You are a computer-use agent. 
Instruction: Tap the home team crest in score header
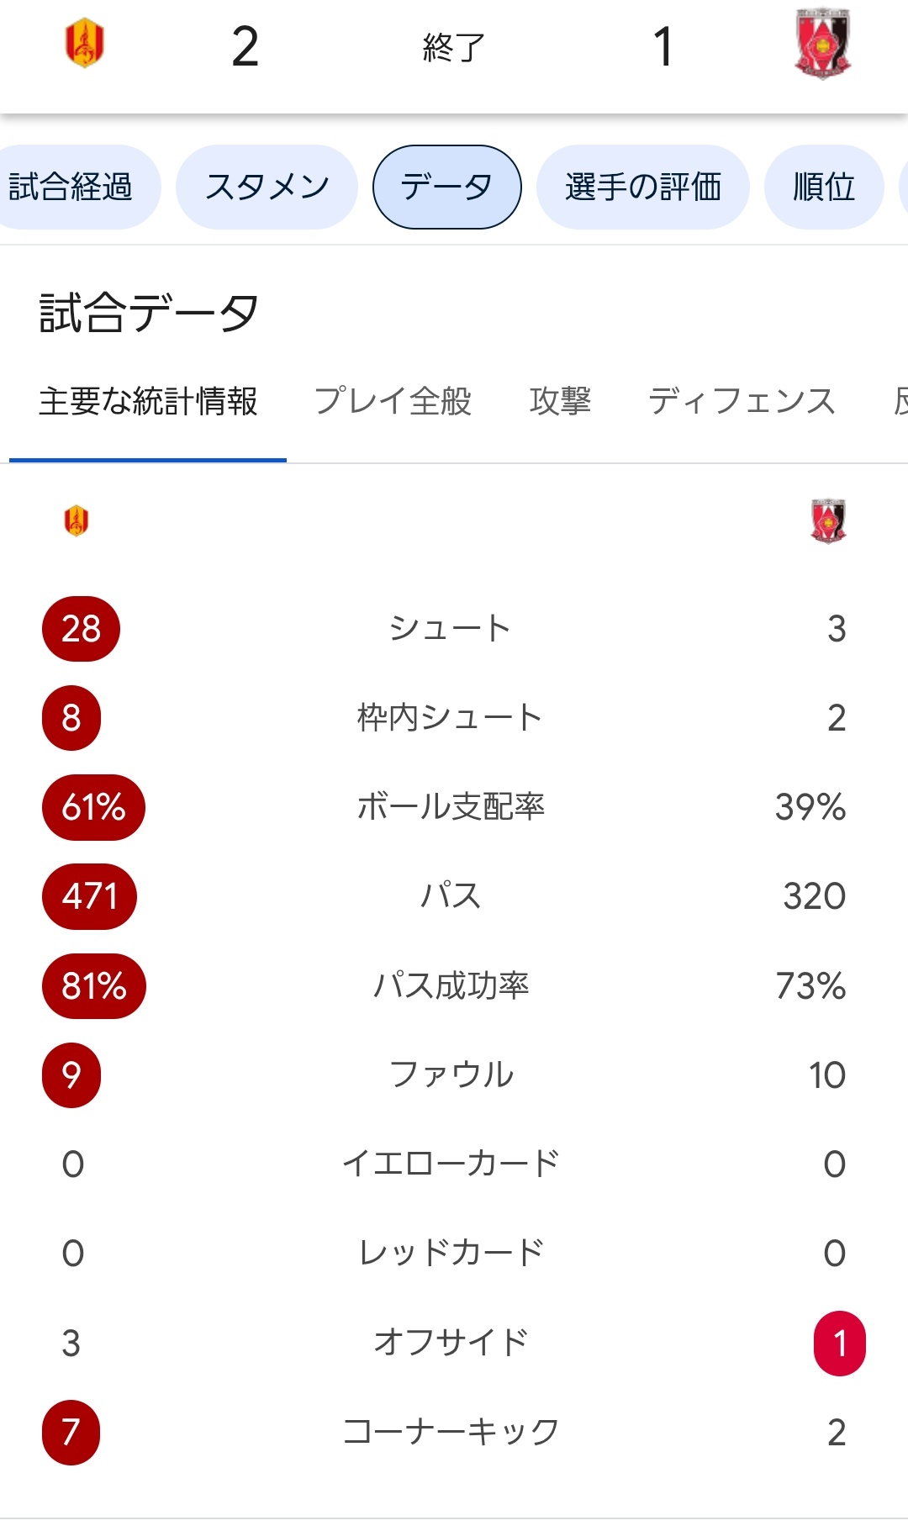tap(84, 45)
